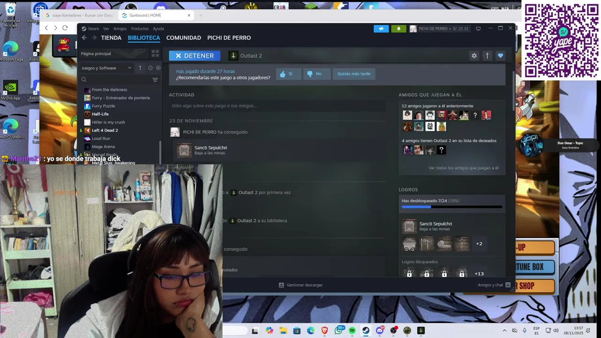Click the upward arrow button beside settings gear
This screenshot has width=601, height=338.
pyautogui.click(x=487, y=55)
